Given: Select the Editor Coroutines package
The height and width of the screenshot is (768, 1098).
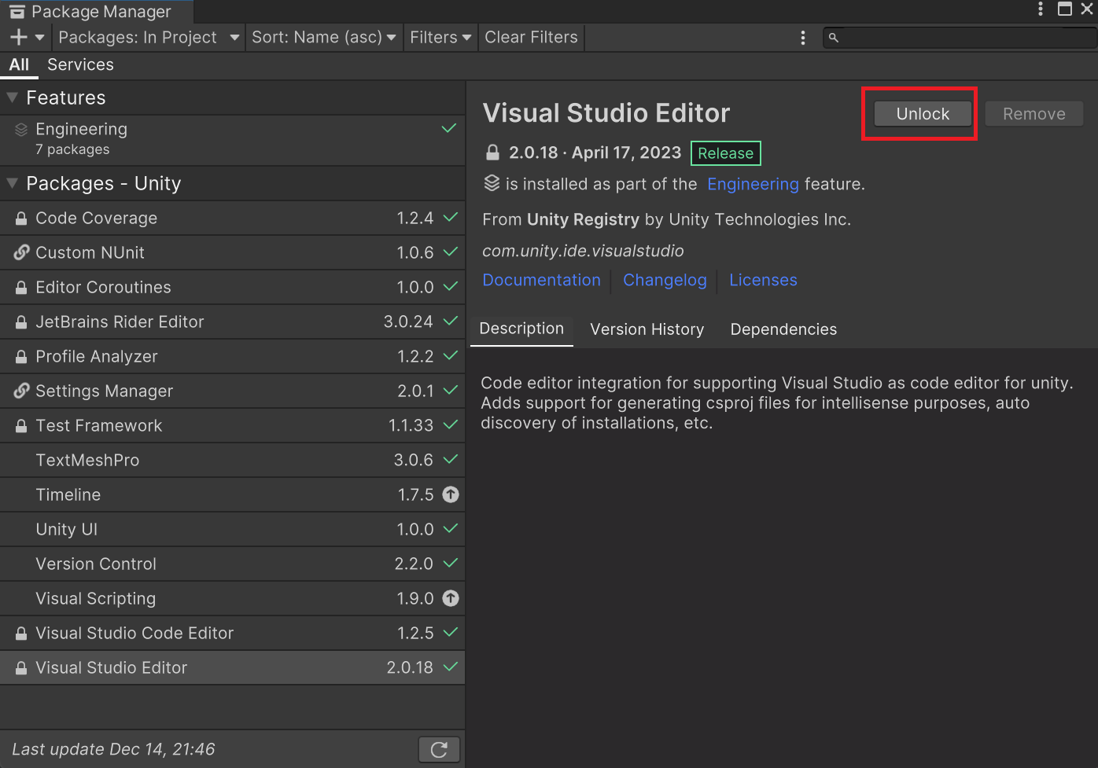Looking at the screenshot, I should [232, 288].
